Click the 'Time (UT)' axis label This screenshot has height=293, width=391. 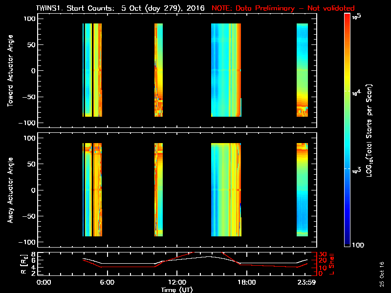pos(179,290)
